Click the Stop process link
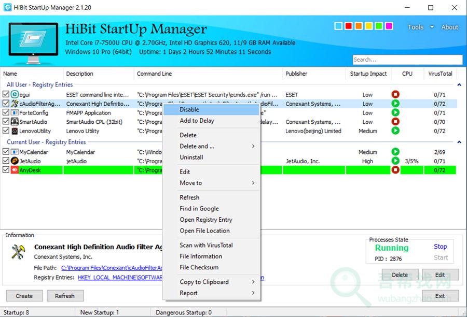The image size is (467, 317). tap(440, 247)
